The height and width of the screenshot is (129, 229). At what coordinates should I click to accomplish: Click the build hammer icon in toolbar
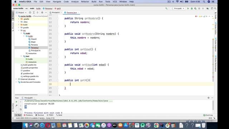point(166,9)
